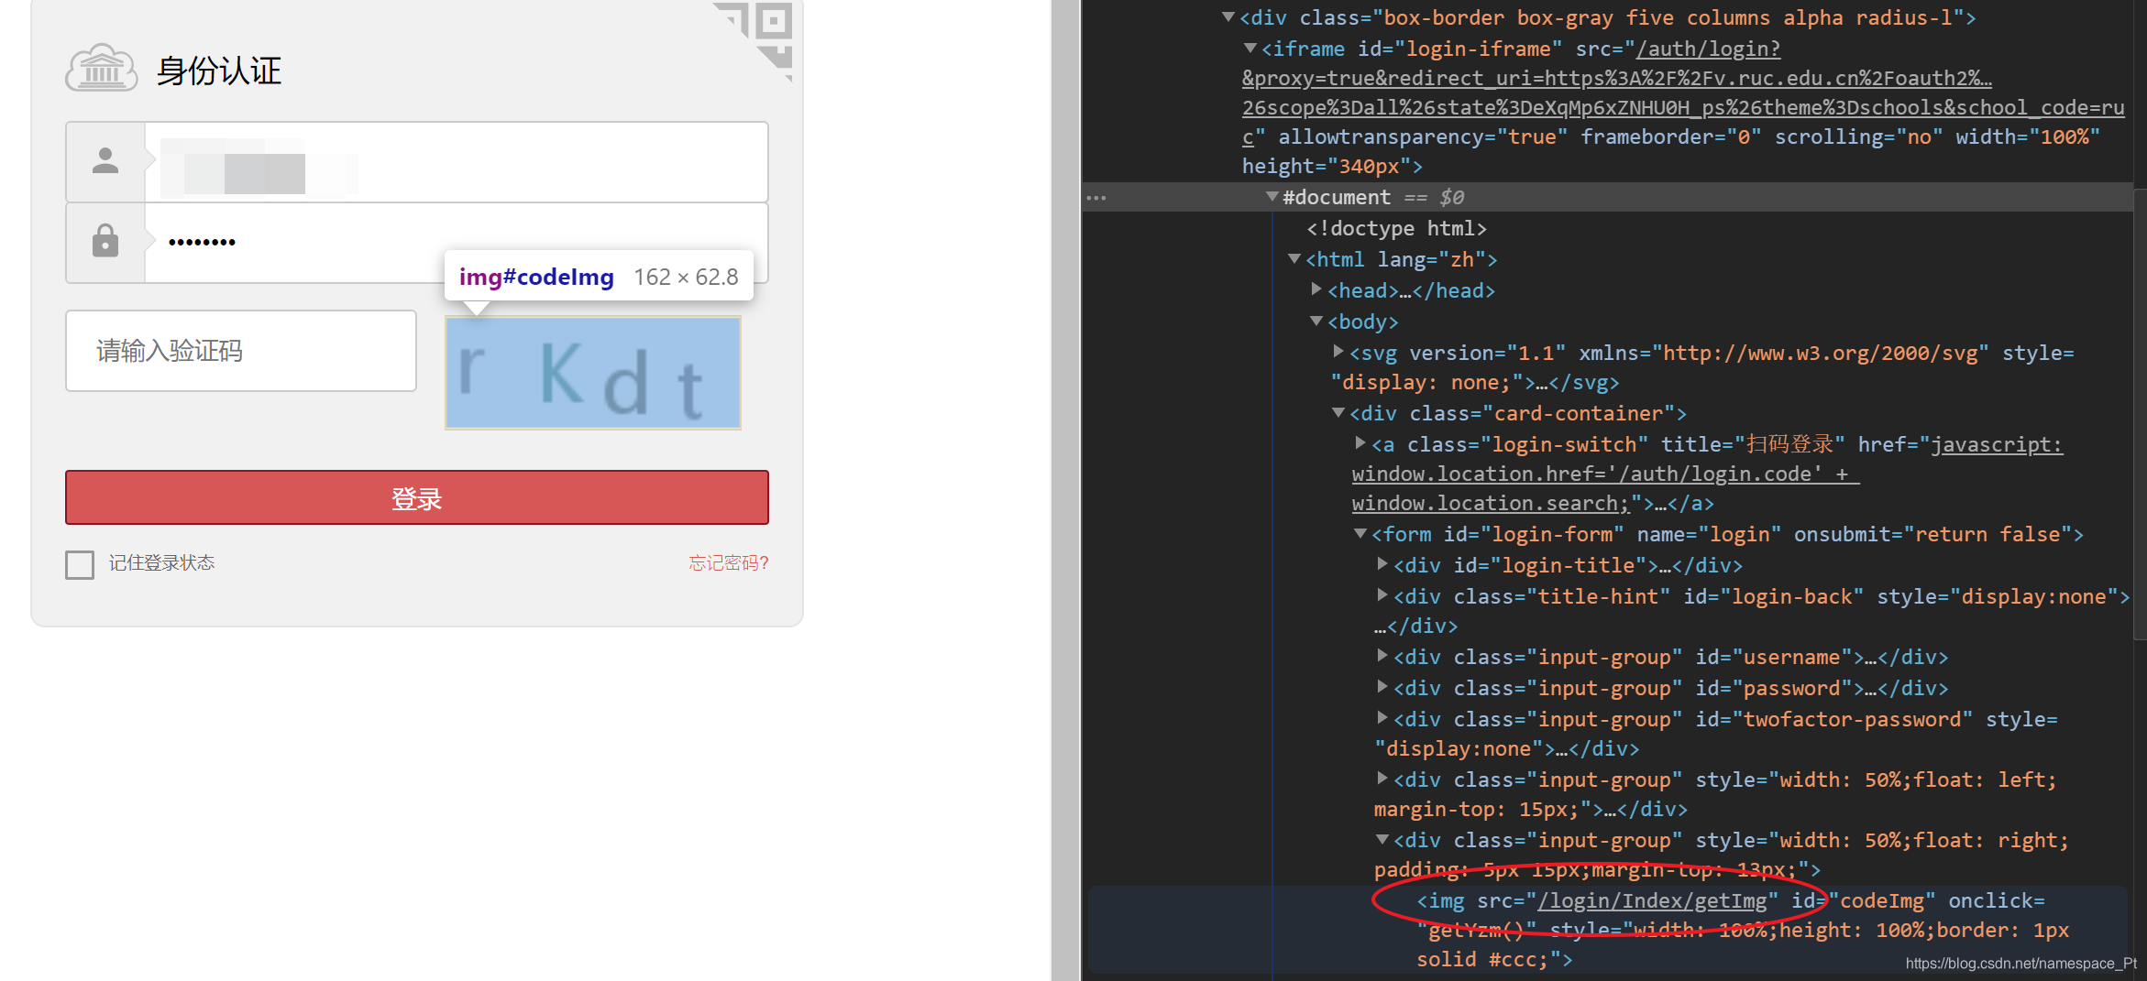The width and height of the screenshot is (2147, 981).
Task: Expand the login-back title-hint div
Action: [x=1382, y=595]
